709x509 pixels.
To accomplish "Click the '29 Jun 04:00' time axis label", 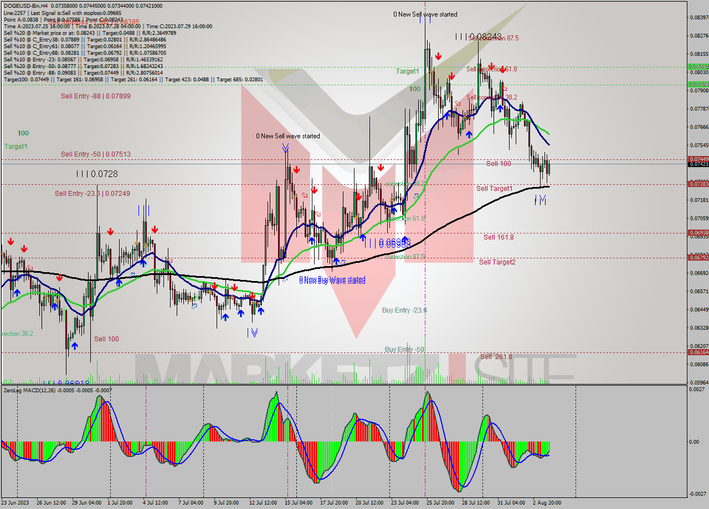I will click(x=86, y=503).
